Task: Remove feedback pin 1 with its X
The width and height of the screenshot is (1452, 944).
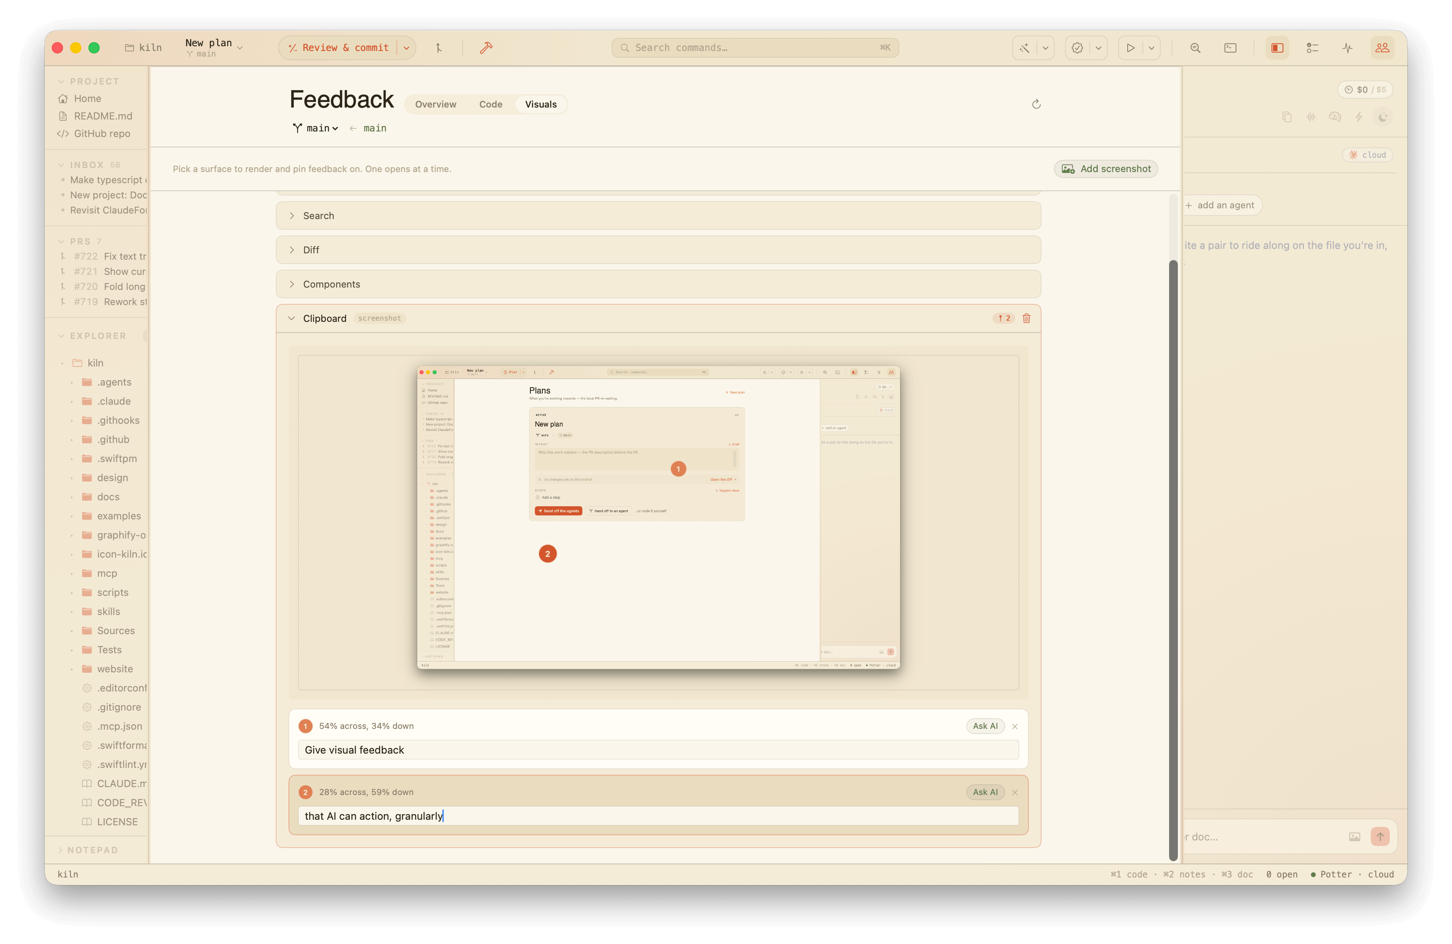Action: [x=1015, y=726]
